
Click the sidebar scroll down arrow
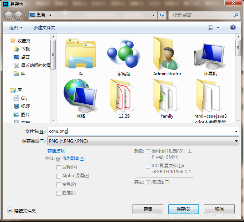click(53, 120)
